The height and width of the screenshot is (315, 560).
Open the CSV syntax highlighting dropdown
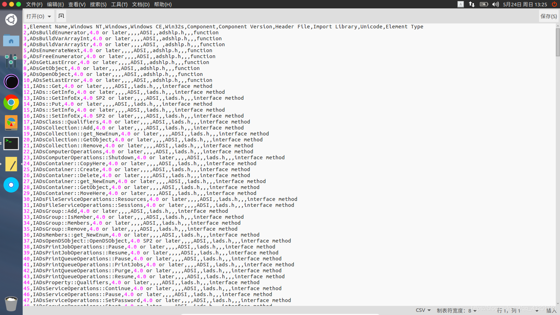pyautogui.click(x=422, y=310)
